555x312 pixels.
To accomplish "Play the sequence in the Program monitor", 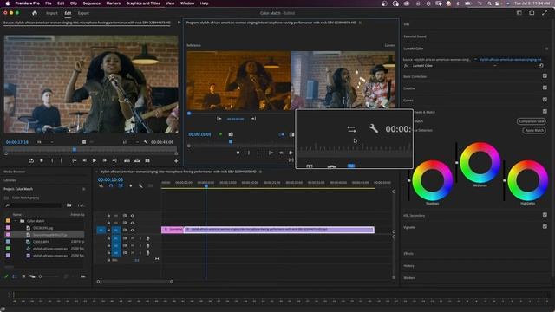I will pyautogui.click(x=291, y=153).
